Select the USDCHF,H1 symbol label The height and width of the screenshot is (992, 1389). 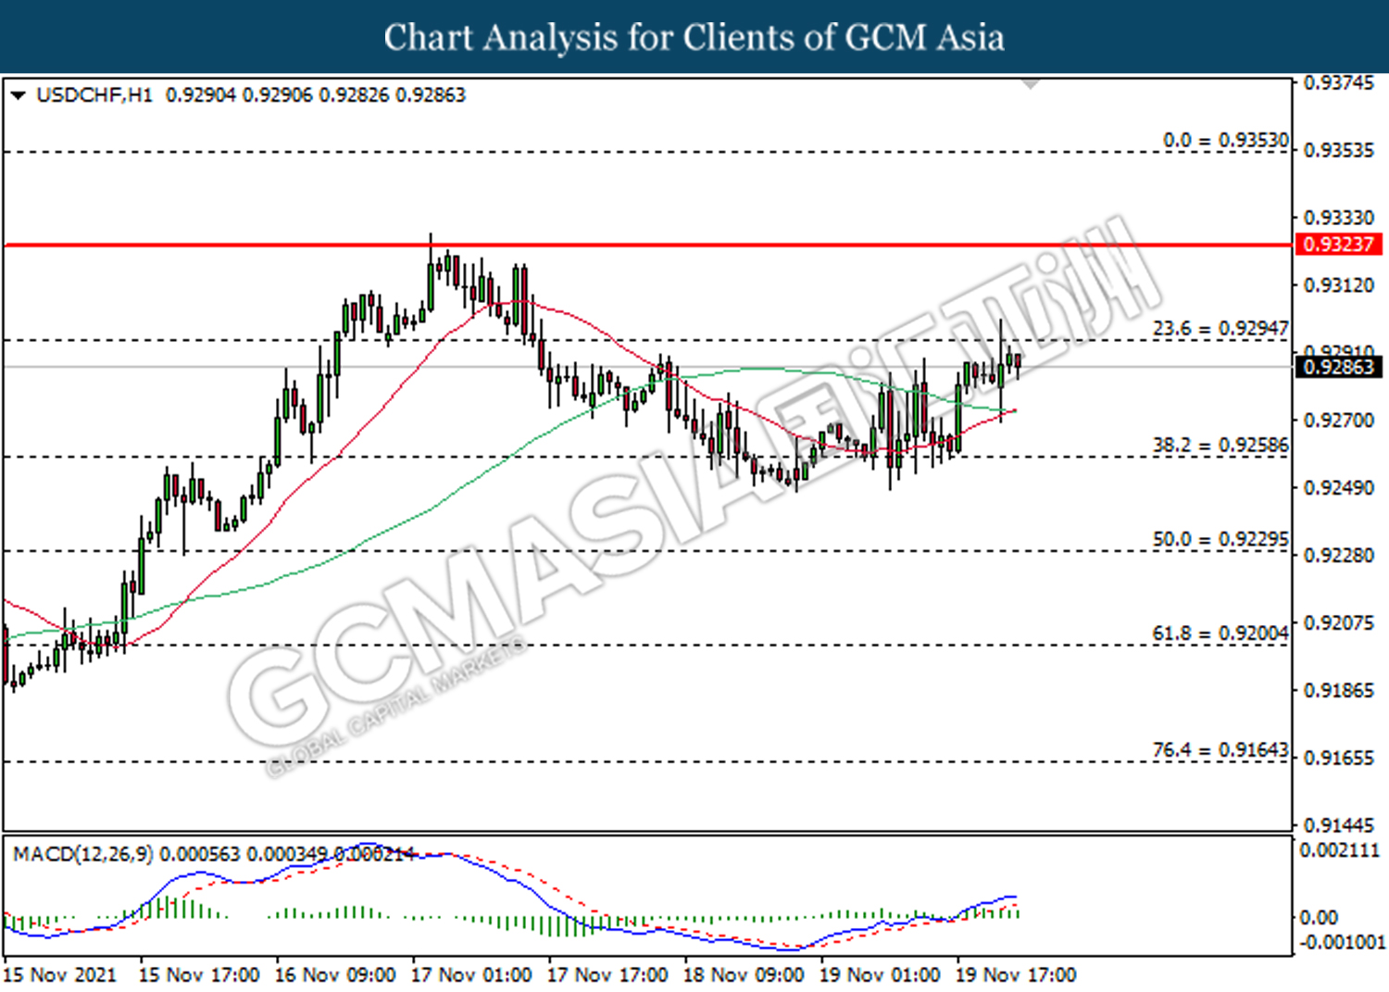(94, 95)
